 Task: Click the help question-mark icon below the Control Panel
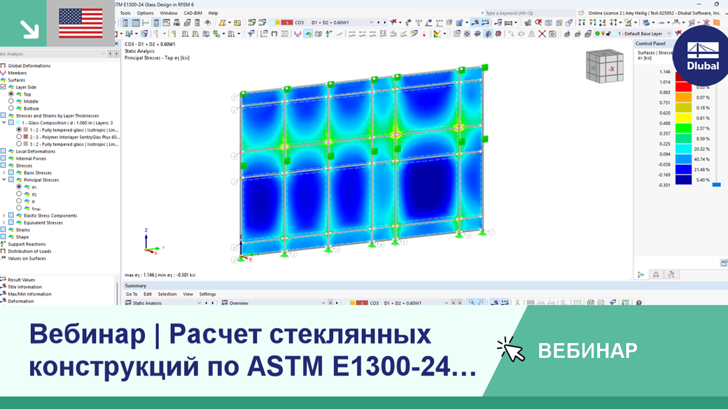coord(638,303)
